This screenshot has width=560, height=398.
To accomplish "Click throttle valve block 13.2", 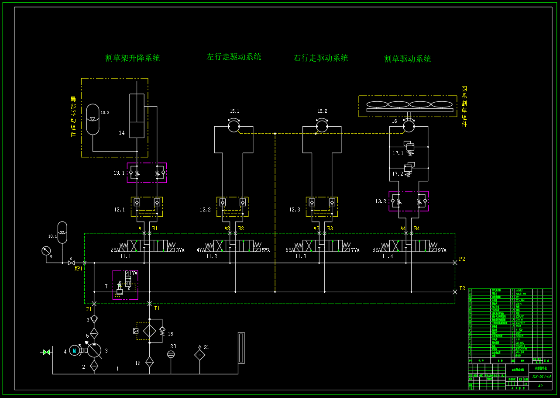I will [409, 201].
